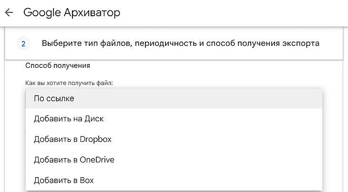Click the step 2 number circle
The image size is (348, 192).
pos(23,44)
